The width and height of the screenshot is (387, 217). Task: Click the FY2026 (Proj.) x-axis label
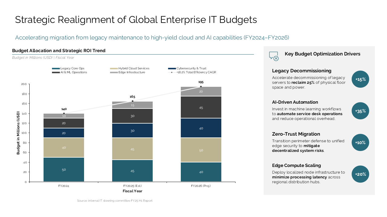(201, 186)
